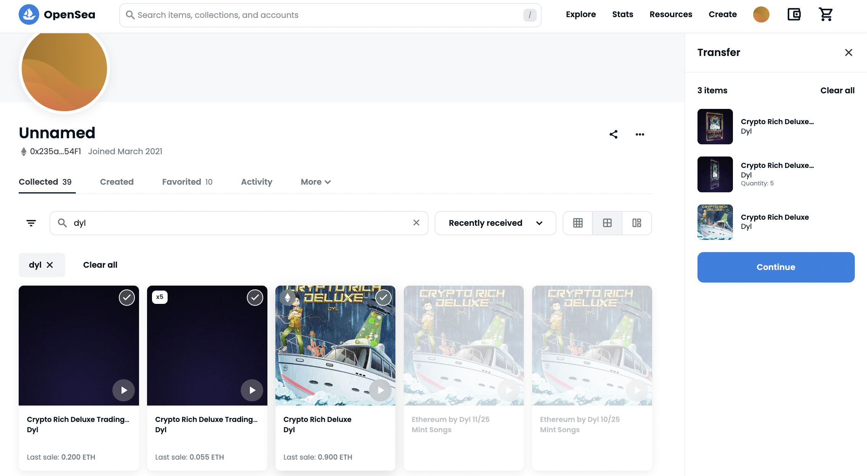Image resolution: width=867 pixels, height=476 pixels.
Task: Toggle the filter sidebar icon
Action: click(x=31, y=223)
